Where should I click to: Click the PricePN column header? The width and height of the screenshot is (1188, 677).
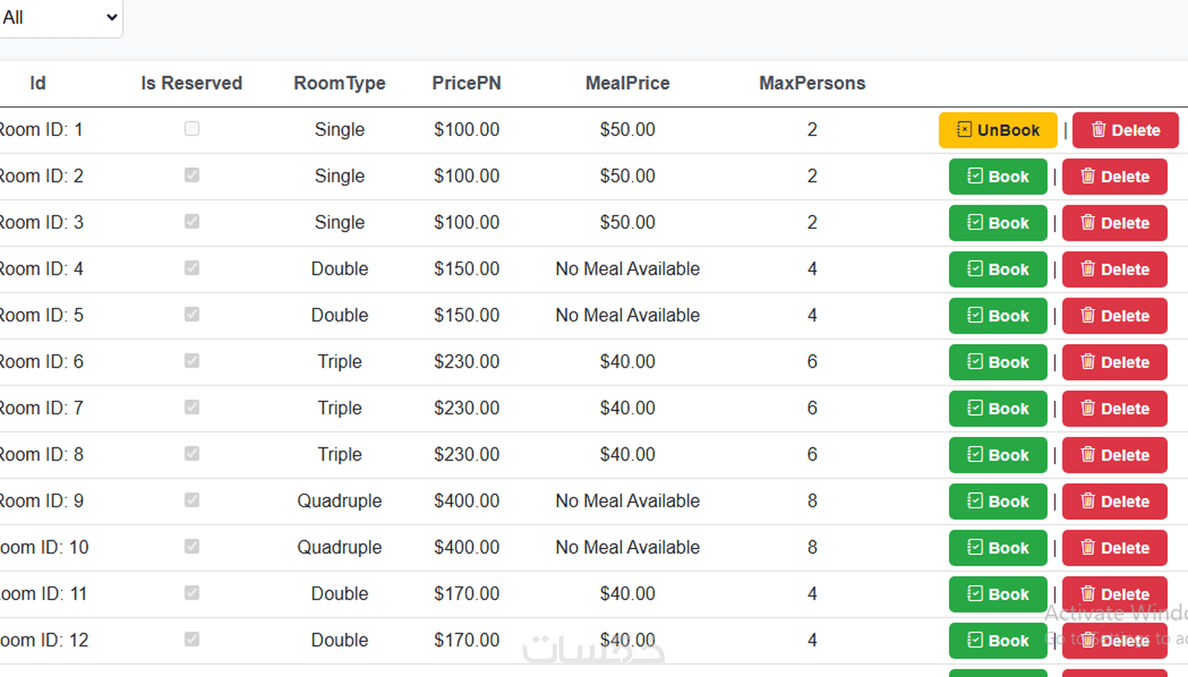tap(466, 83)
